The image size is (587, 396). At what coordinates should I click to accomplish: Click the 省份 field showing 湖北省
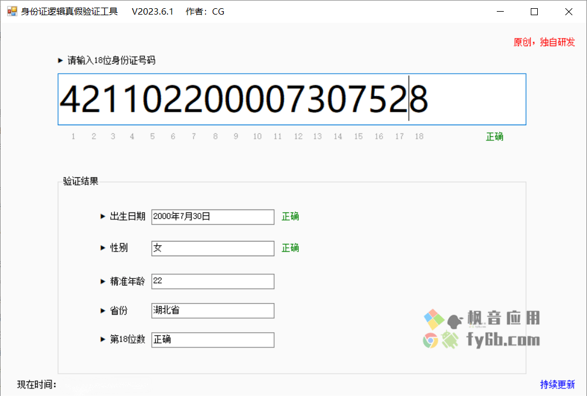pyautogui.click(x=213, y=311)
